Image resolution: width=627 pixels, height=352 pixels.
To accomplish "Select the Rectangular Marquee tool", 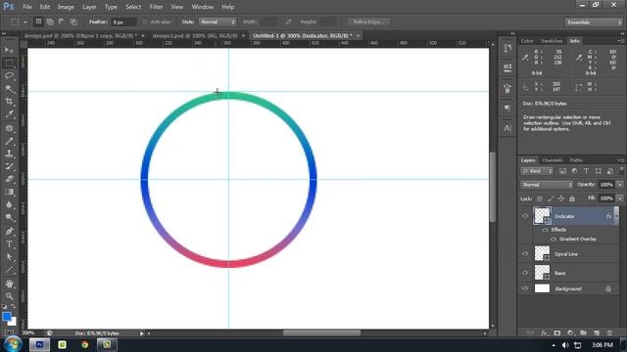I will click(x=9, y=63).
